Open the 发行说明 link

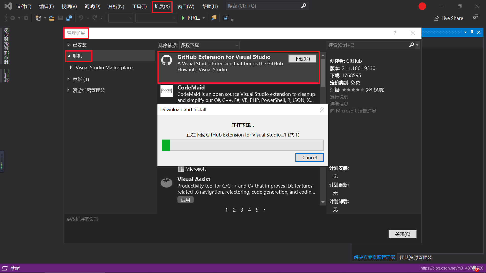[x=339, y=97]
